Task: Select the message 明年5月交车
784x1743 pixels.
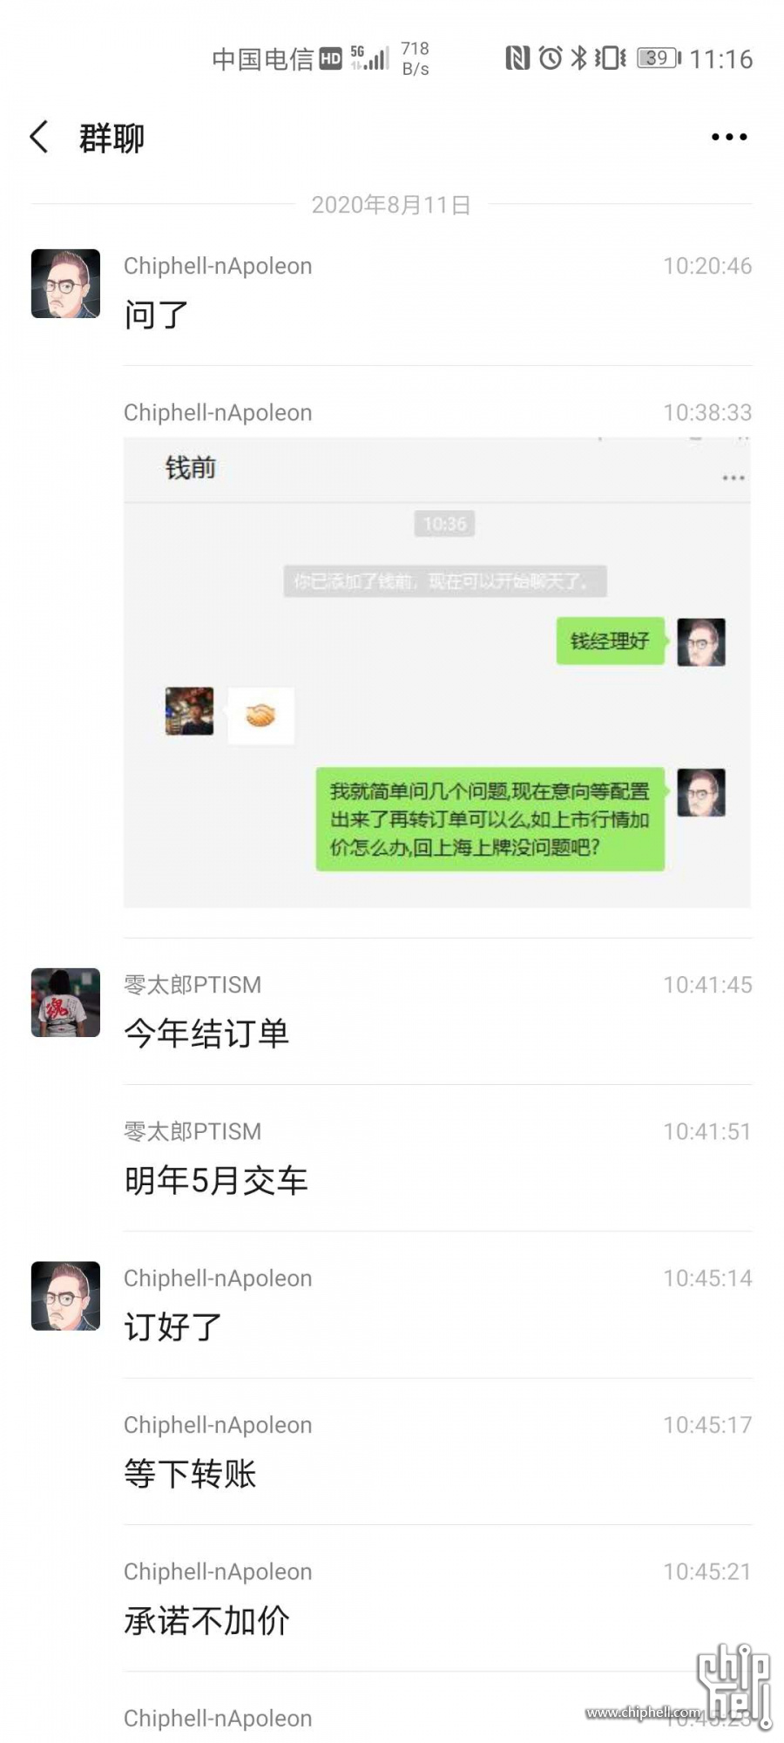Action: click(216, 1181)
